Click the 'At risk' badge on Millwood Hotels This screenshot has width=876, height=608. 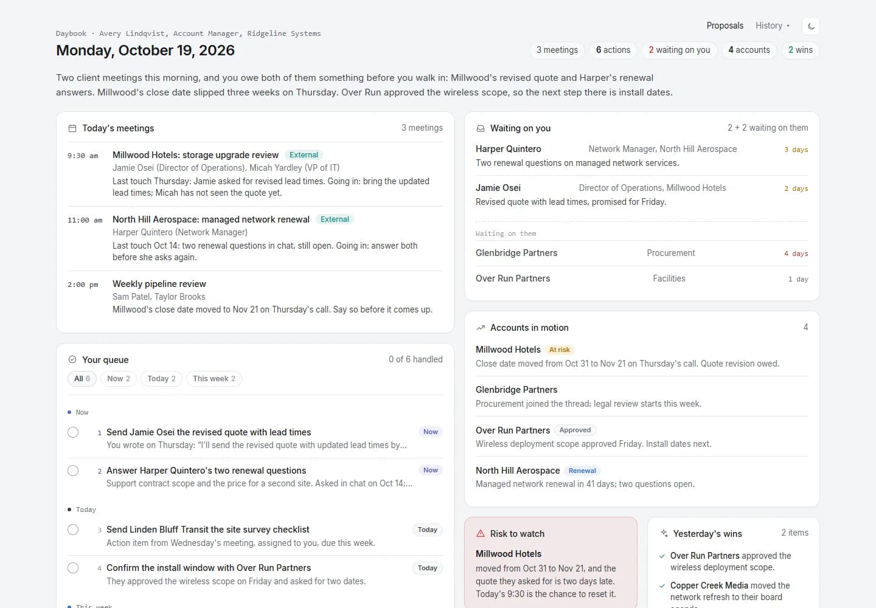[560, 350]
